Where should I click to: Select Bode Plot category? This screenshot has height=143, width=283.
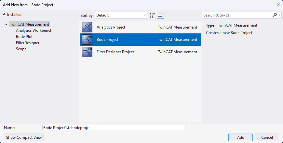(24, 37)
